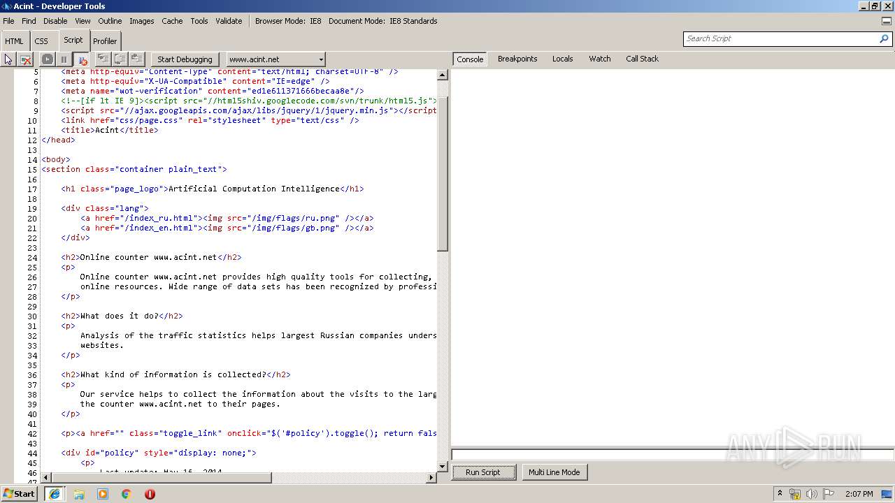Open the Validate menu
Screen dimensions: 895x503
coord(229,21)
